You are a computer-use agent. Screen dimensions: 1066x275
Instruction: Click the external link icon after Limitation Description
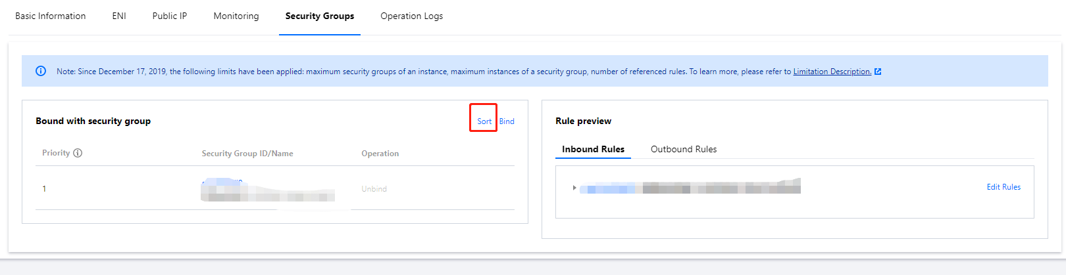pyautogui.click(x=878, y=72)
